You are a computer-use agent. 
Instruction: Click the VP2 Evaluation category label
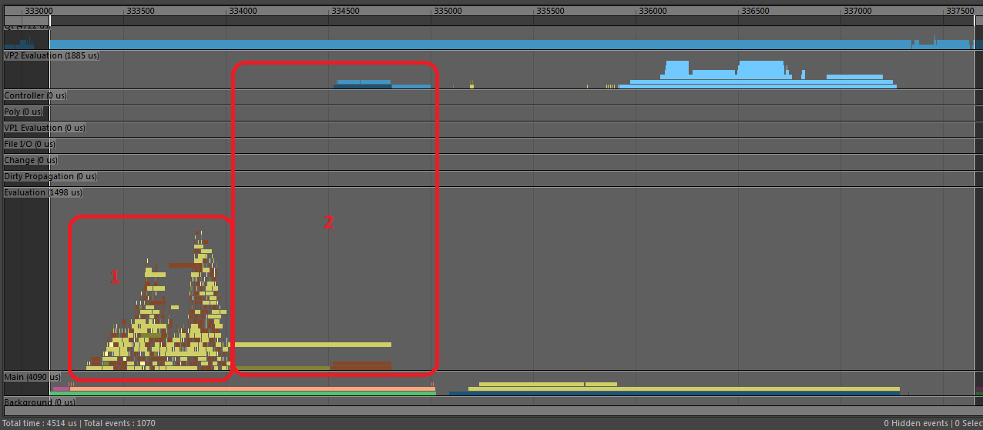[51, 56]
